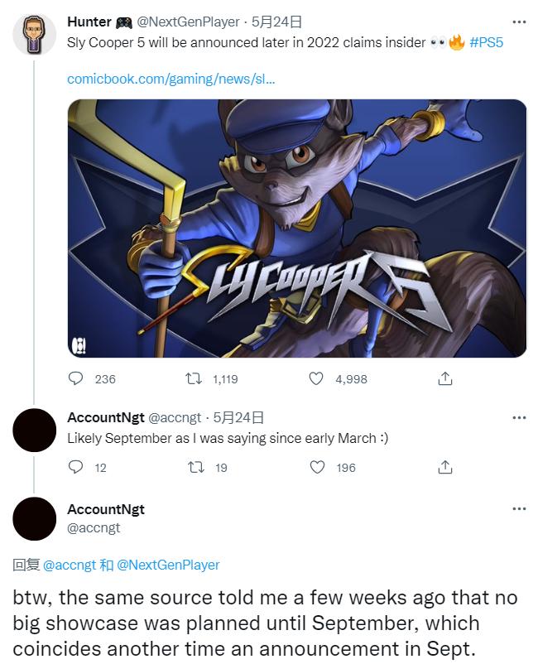This screenshot has height=664, width=538.
Task: Open Hunter's profile avatar
Action: coord(36,34)
